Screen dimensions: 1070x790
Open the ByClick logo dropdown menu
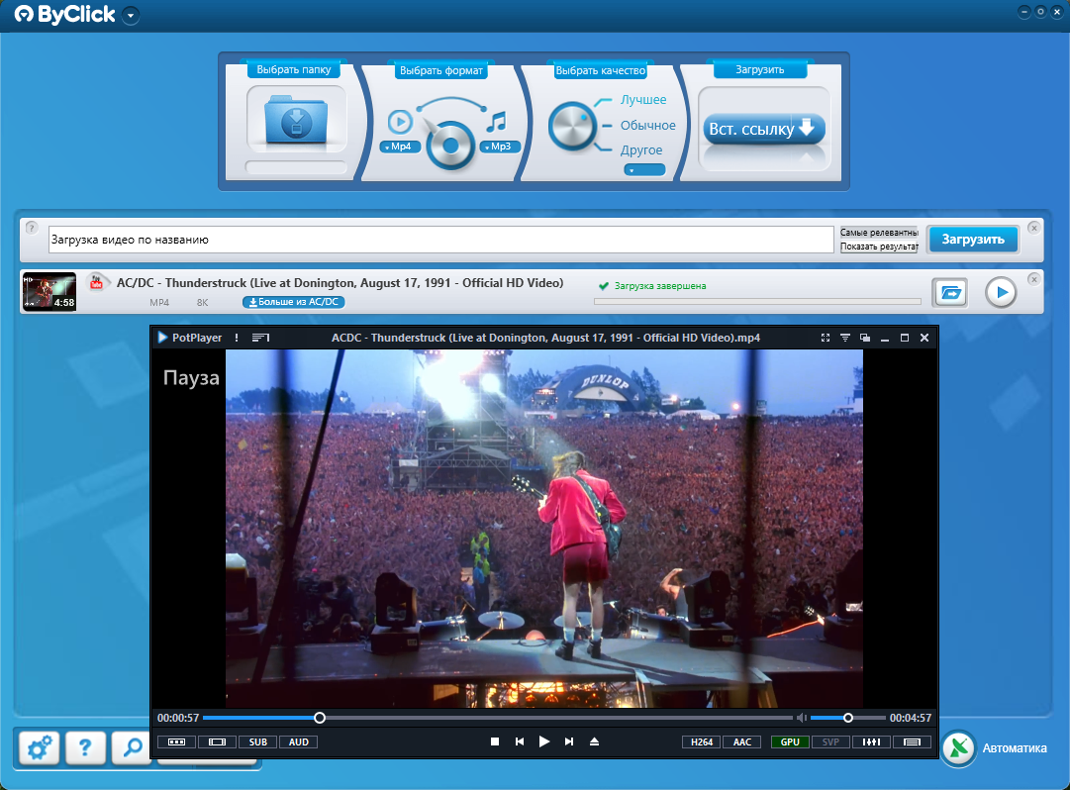pos(131,15)
